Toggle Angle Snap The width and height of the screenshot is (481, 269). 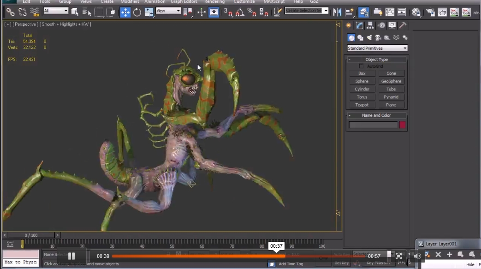240,12
